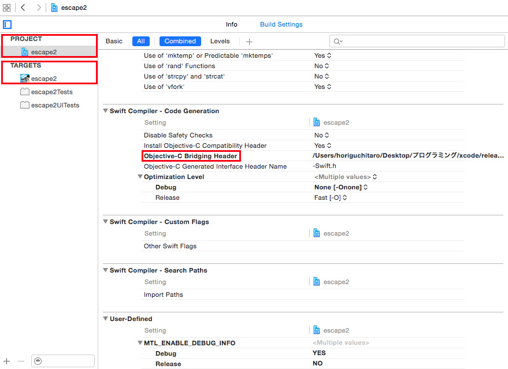This screenshot has height=369, width=508.
Task: Select the Combined view mode
Action: [180, 41]
